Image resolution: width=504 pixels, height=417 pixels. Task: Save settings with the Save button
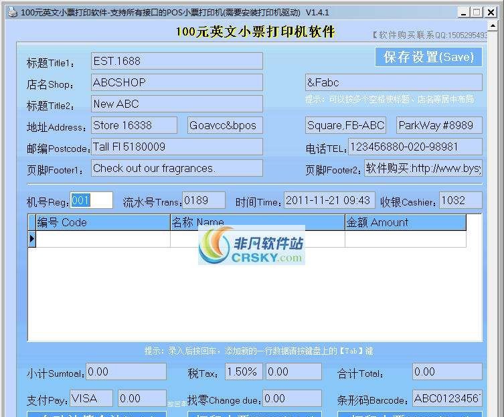pyautogui.click(x=428, y=58)
